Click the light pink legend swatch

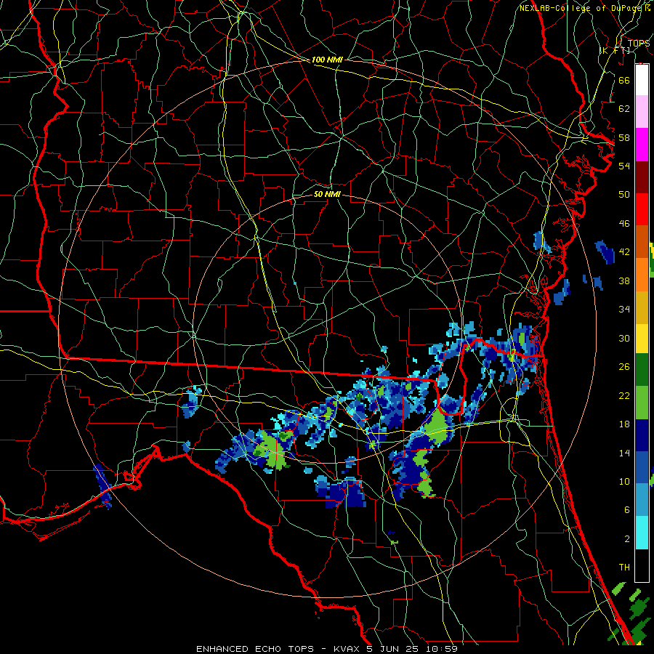[642, 112]
